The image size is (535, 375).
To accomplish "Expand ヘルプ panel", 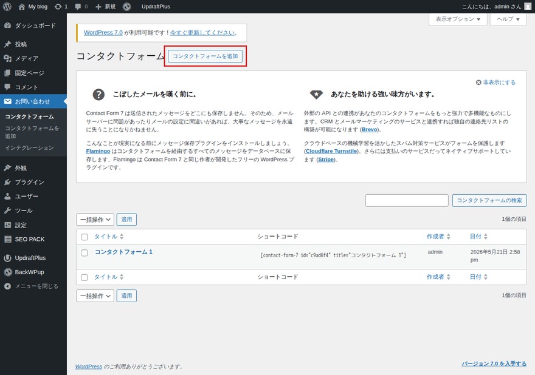I will 508,19.
